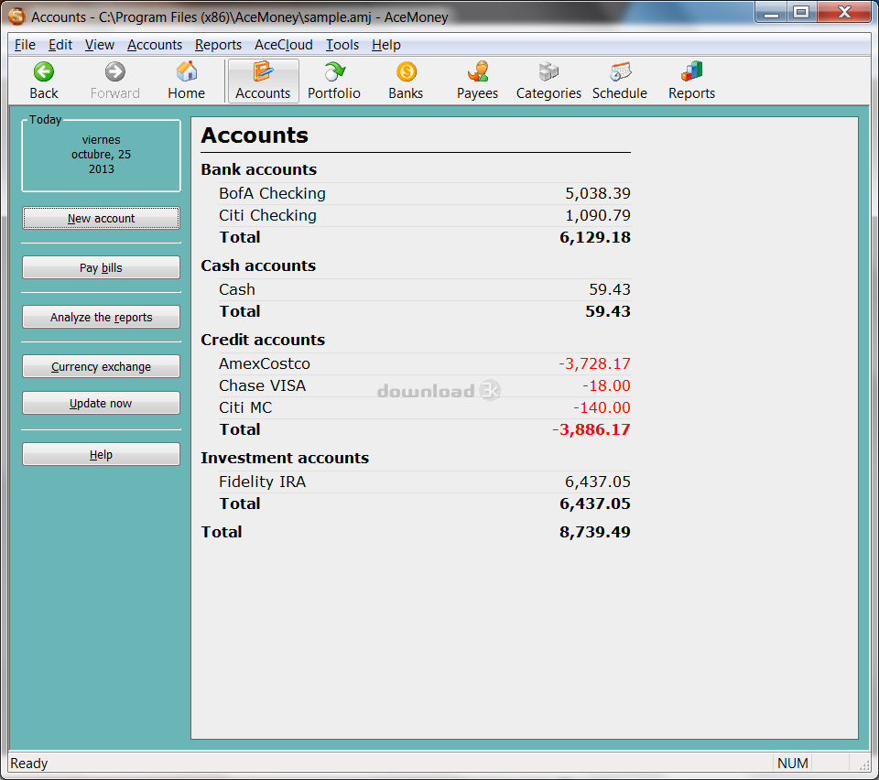Screen dimensions: 879x780
Task: Open the AceCloud menu
Action: point(284,45)
